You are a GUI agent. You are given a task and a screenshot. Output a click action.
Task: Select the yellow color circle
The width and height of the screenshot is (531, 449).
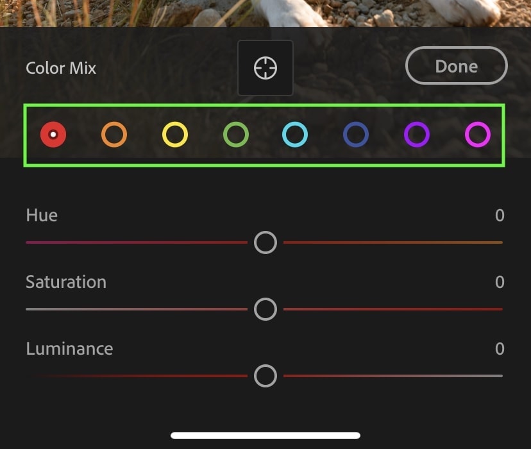pyautogui.click(x=174, y=135)
